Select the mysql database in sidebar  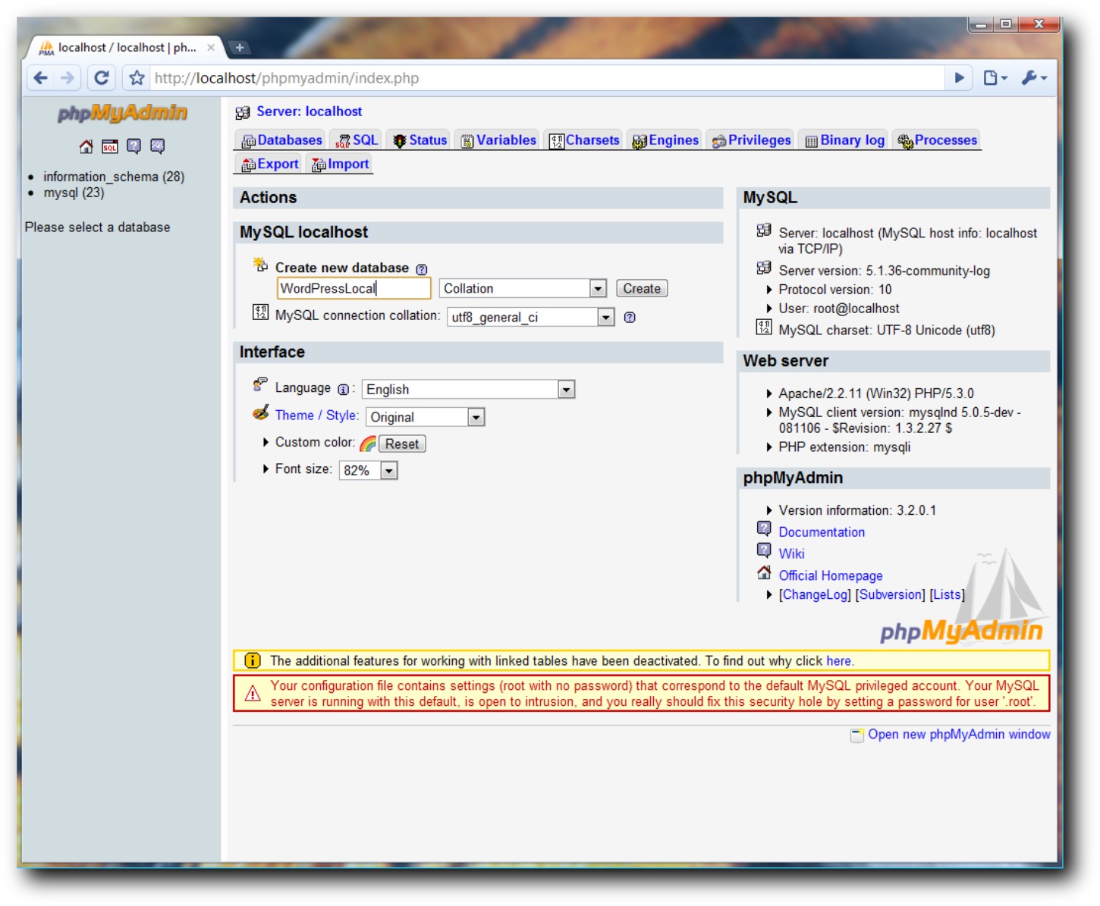pyautogui.click(x=74, y=193)
